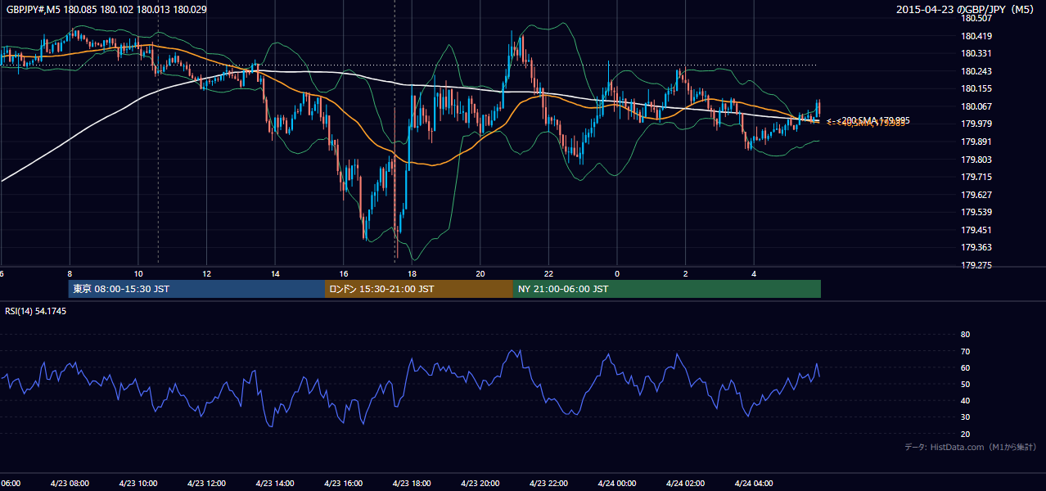Click the 4/23 14:00 time label

[x=274, y=483]
